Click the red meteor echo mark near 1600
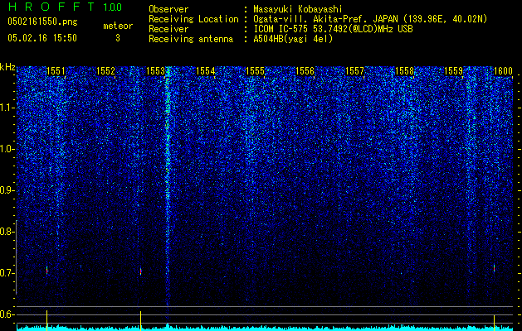Image resolution: width=522 pixels, height=331 pixels. pyautogui.click(x=494, y=268)
